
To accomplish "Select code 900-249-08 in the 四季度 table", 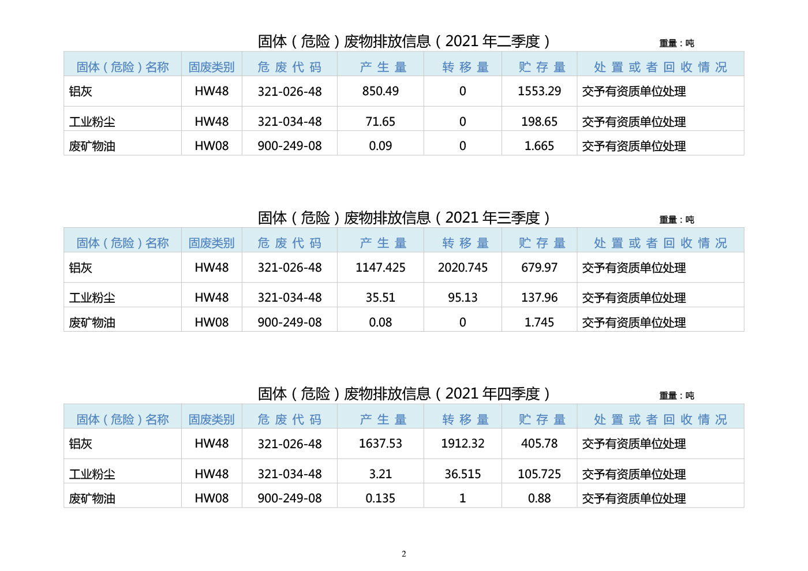I will click(x=290, y=498).
